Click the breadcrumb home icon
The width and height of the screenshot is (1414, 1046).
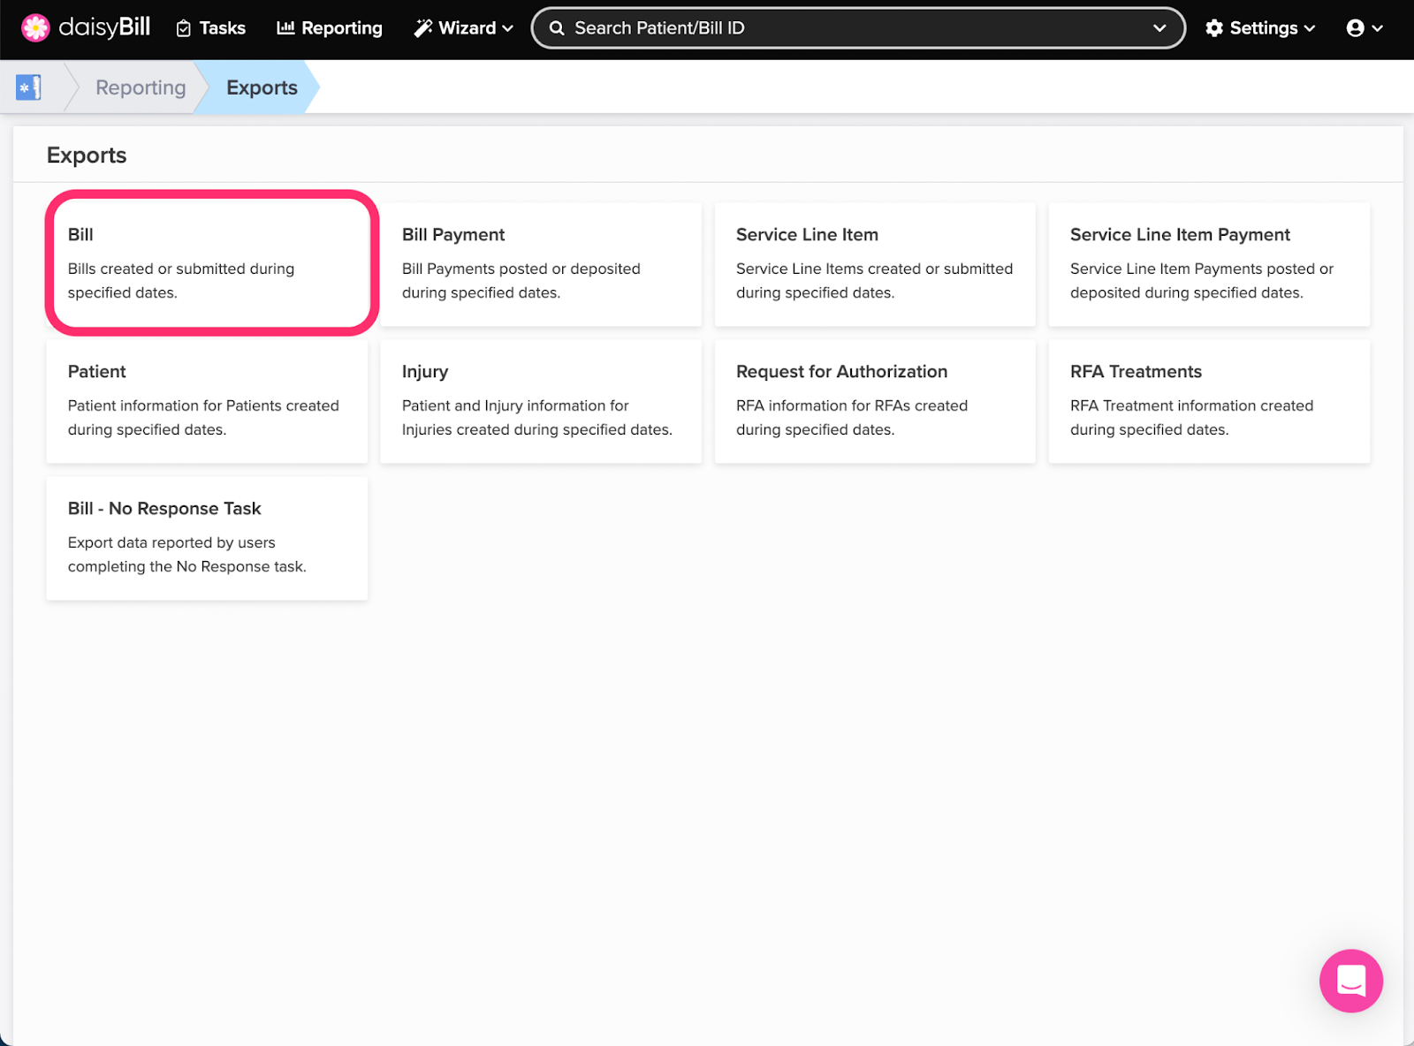coord(28,87)
